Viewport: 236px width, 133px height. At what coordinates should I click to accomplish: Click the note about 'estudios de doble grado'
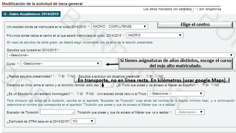point(80,42)
